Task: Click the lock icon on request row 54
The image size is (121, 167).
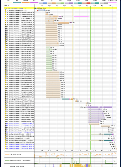Action: pos(5,118)
